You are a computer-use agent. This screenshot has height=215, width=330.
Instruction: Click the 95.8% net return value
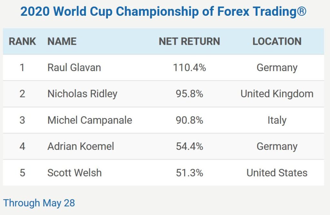click(189, 94)
